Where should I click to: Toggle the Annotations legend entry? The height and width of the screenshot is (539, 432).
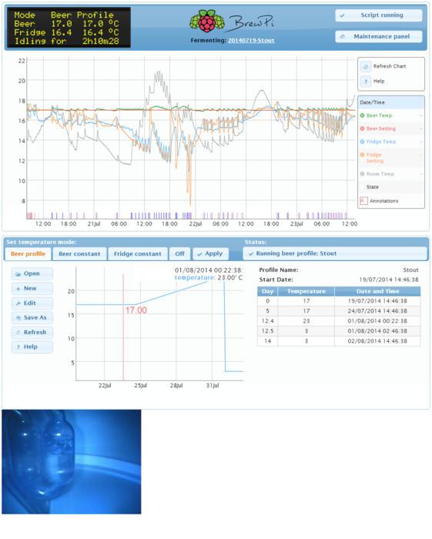[x=390, y=201]
